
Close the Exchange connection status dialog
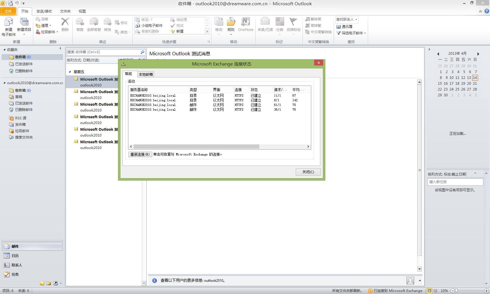click(319, 63)
